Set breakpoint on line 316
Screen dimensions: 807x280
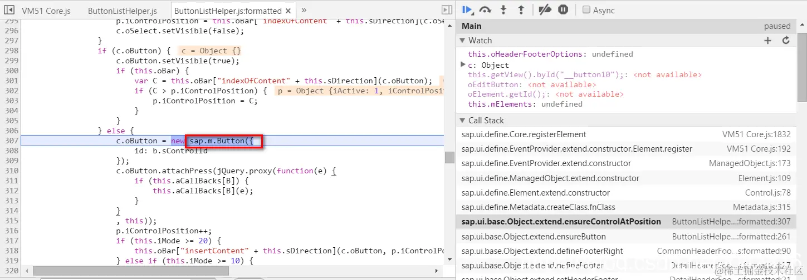(11, 231)
